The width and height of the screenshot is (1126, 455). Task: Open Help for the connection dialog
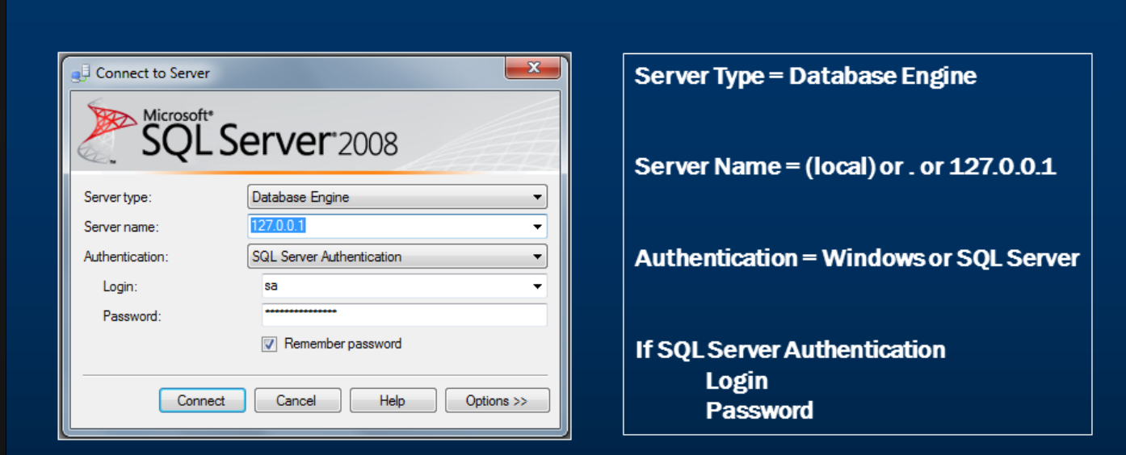tap(393, 400)
